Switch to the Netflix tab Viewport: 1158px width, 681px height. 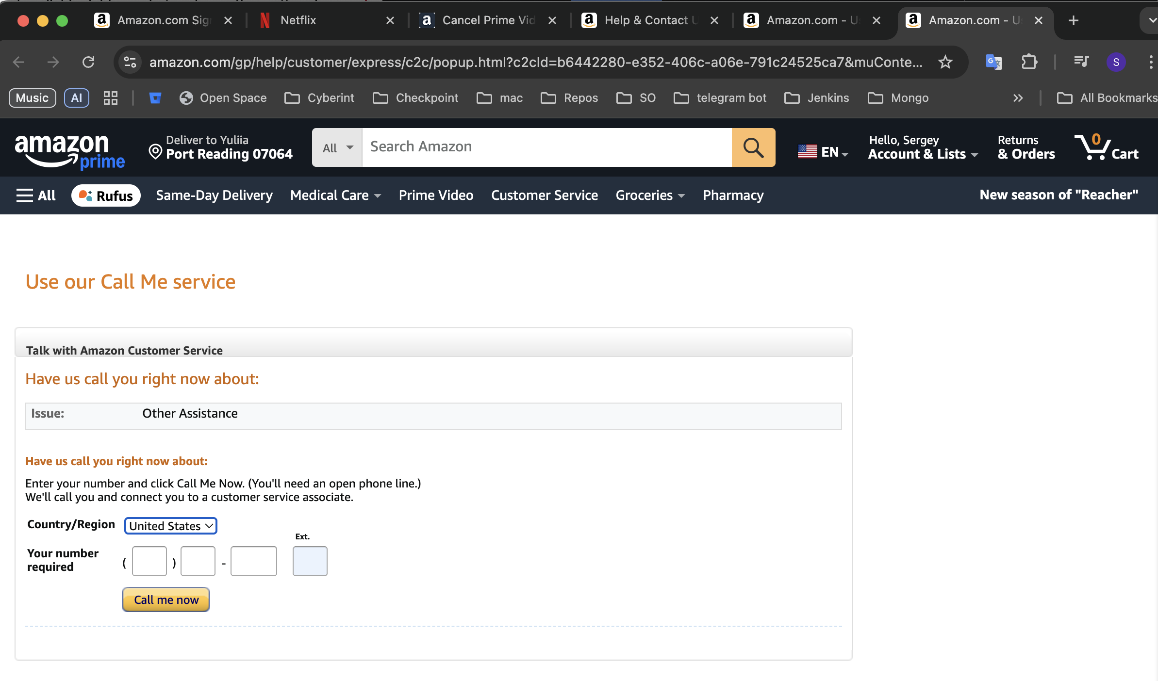click(x=298, y=20)
